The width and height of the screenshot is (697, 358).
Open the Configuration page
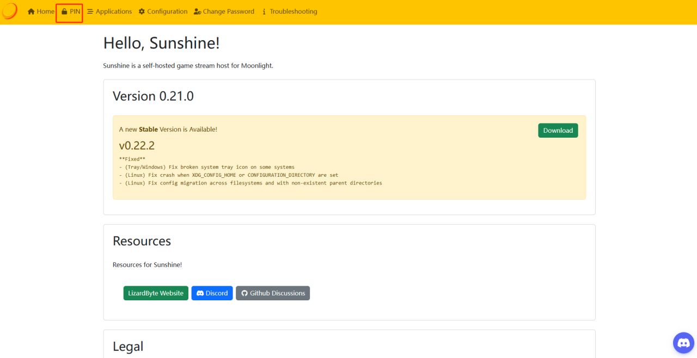tap(163, 11)
